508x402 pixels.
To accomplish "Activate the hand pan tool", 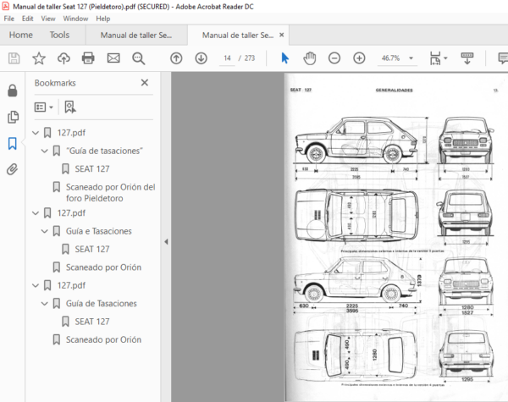I will pos(310,58).
